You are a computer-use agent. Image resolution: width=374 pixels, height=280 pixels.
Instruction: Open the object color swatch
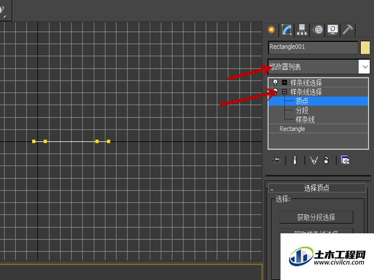pos(365,47)
